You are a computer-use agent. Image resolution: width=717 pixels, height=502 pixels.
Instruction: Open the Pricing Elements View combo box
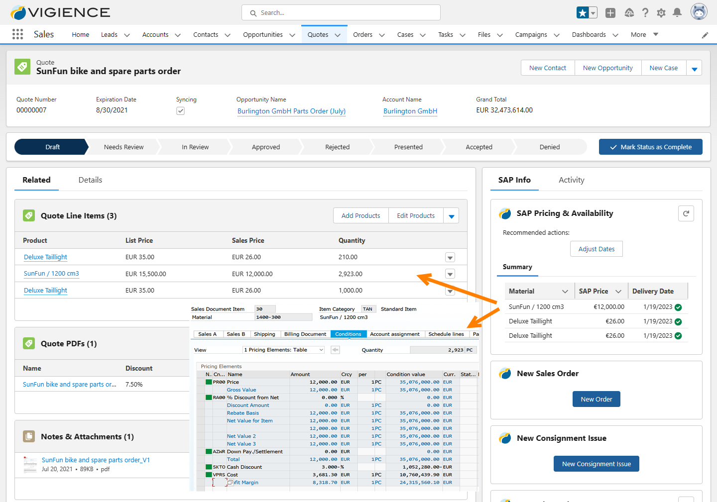point(283,350)
